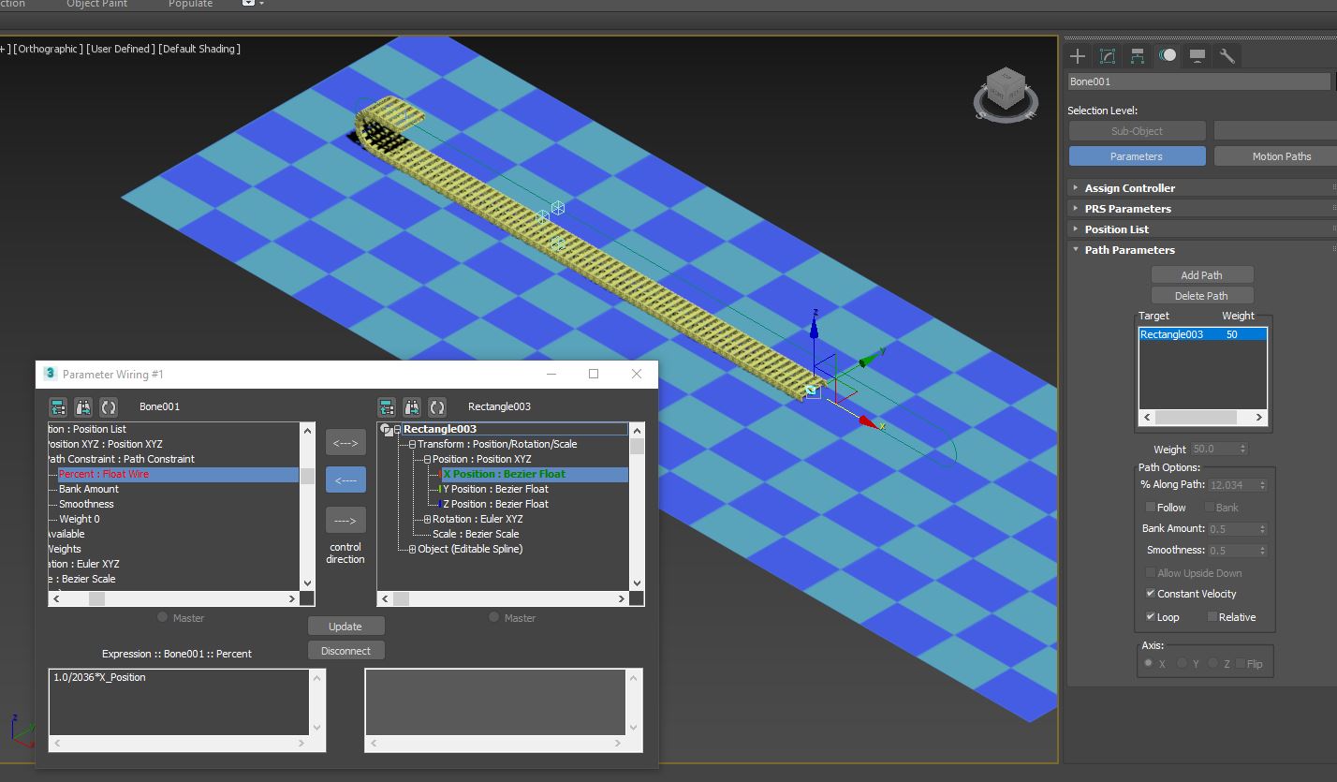Viewport: 1337px width, 782px height.
Task: Open the Motion command panel tab
Action: (x=1168, y=56)
